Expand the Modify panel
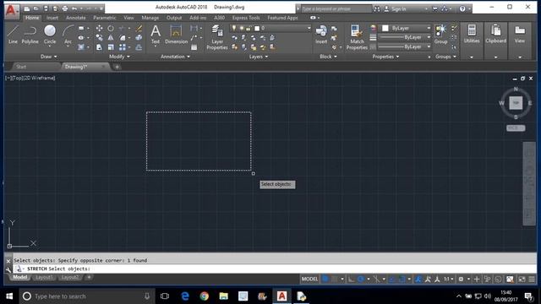 (x=119, y=57)
